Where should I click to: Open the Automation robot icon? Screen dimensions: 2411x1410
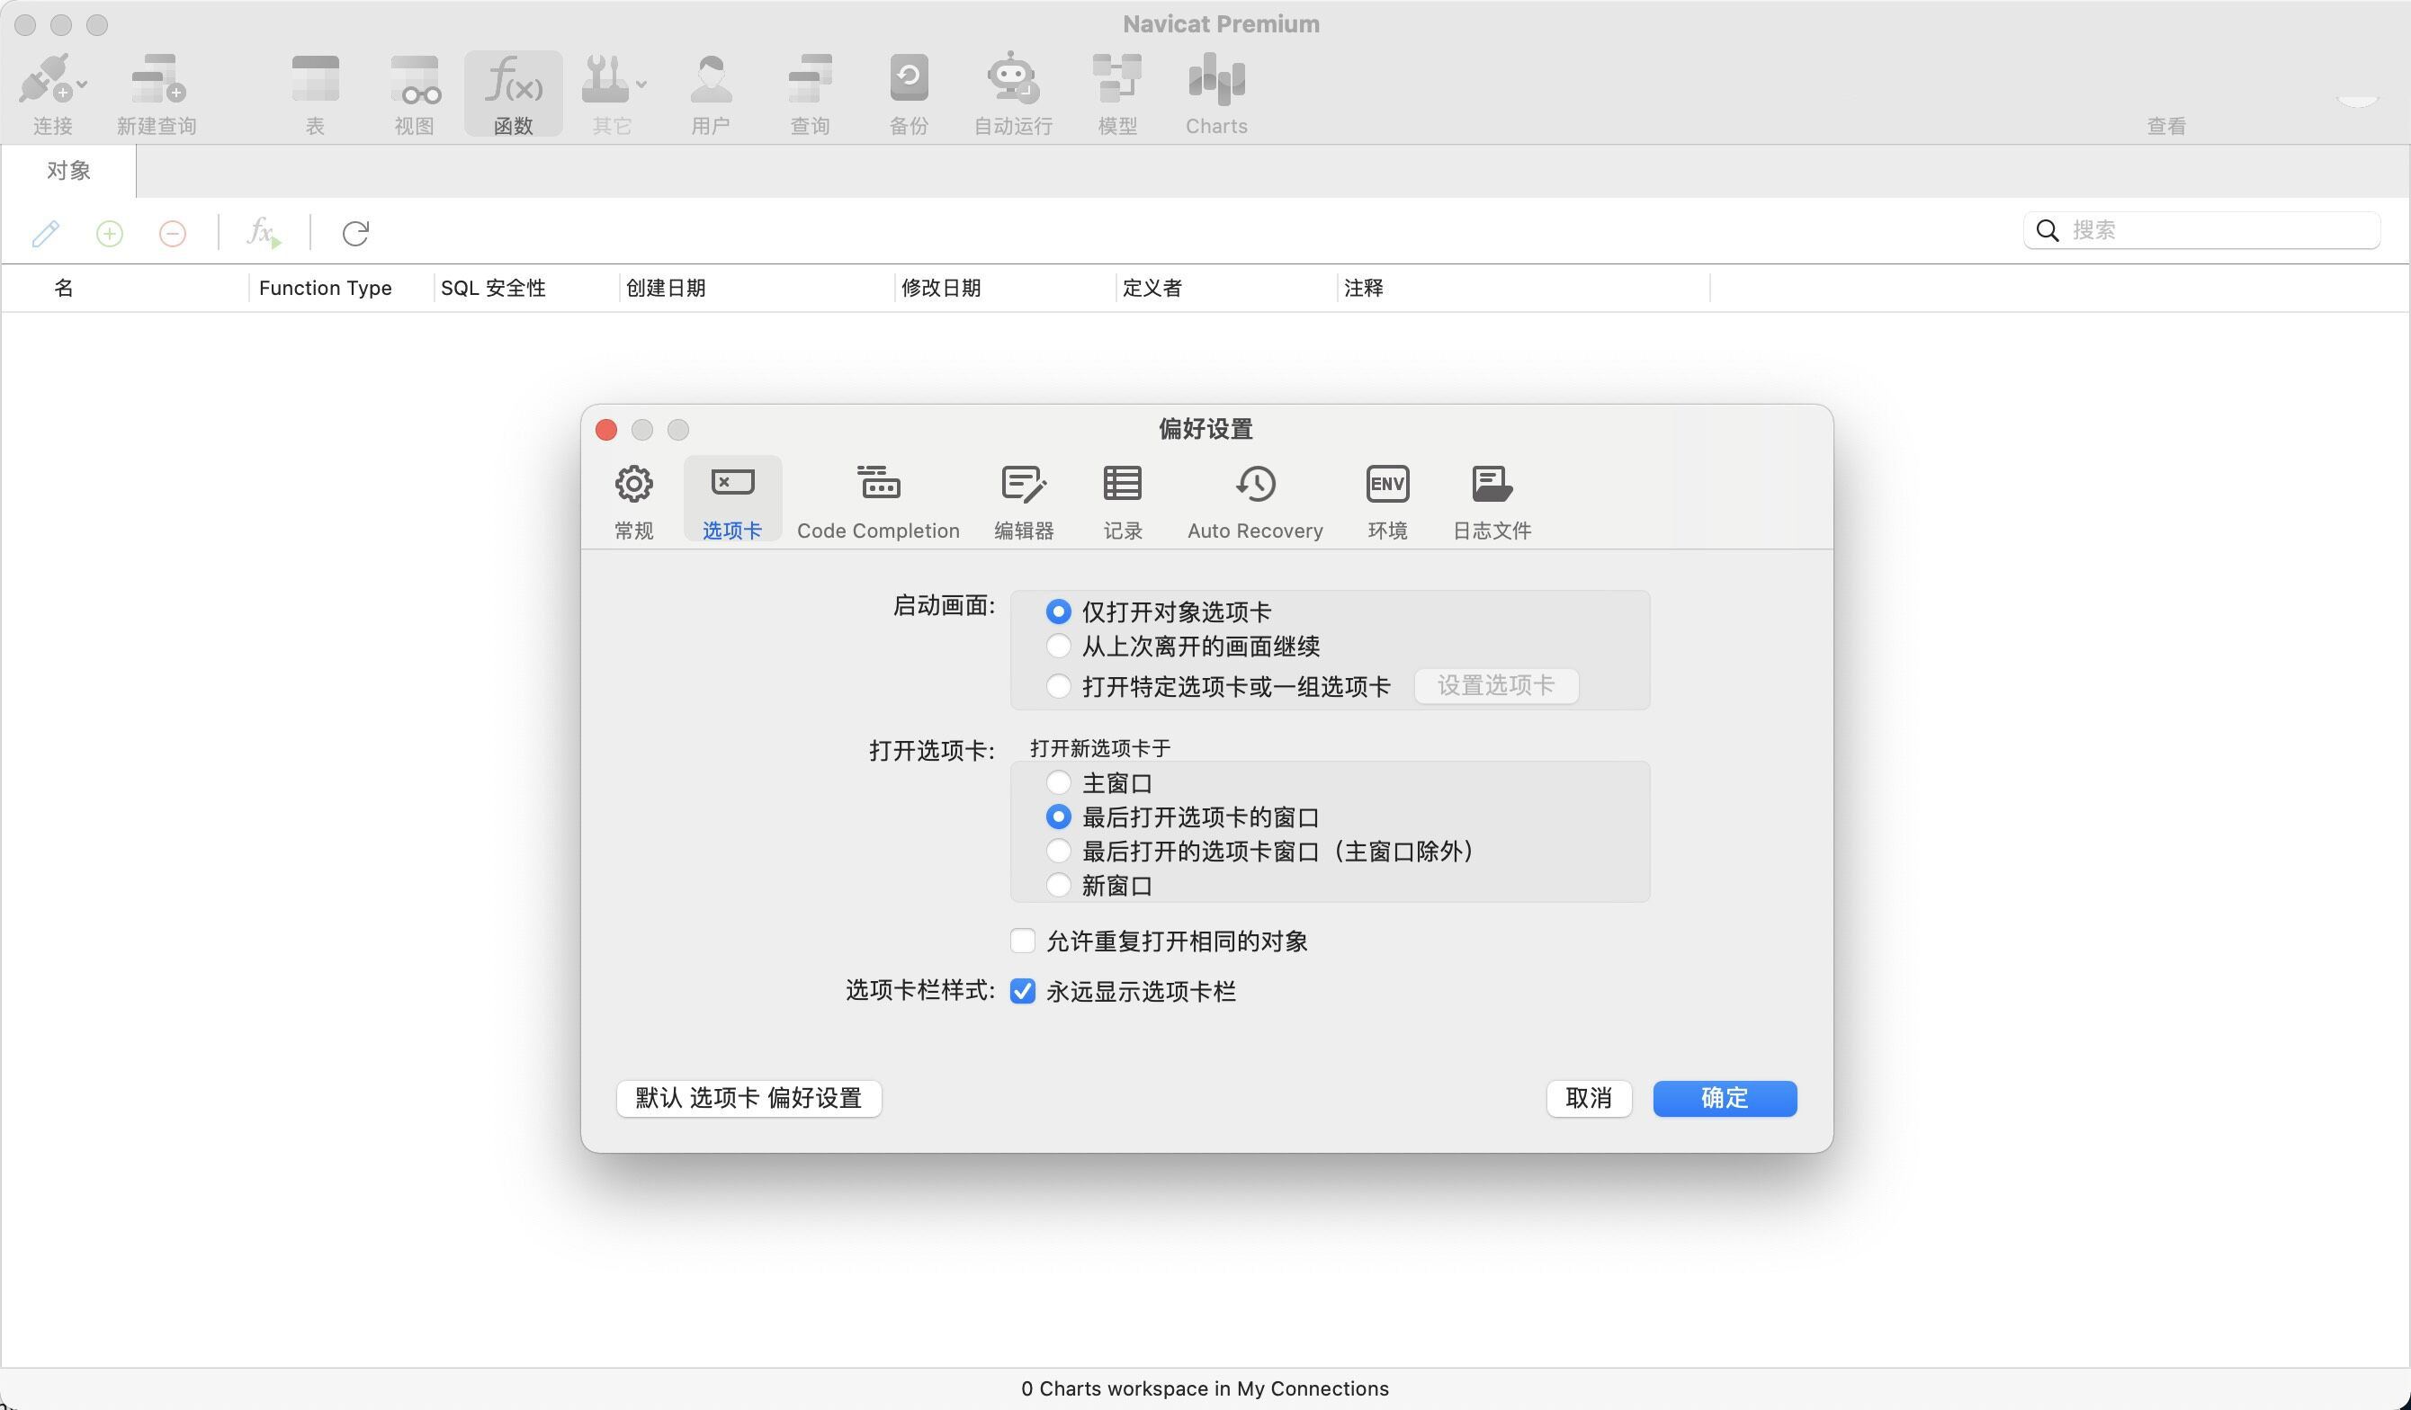(1012, 79)
